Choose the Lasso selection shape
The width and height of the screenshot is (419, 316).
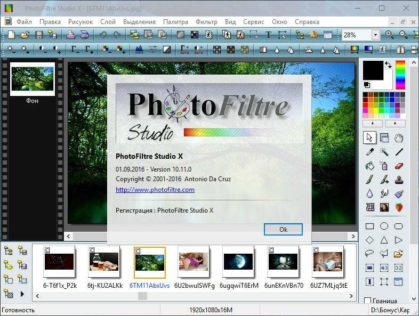pos(370,254)
